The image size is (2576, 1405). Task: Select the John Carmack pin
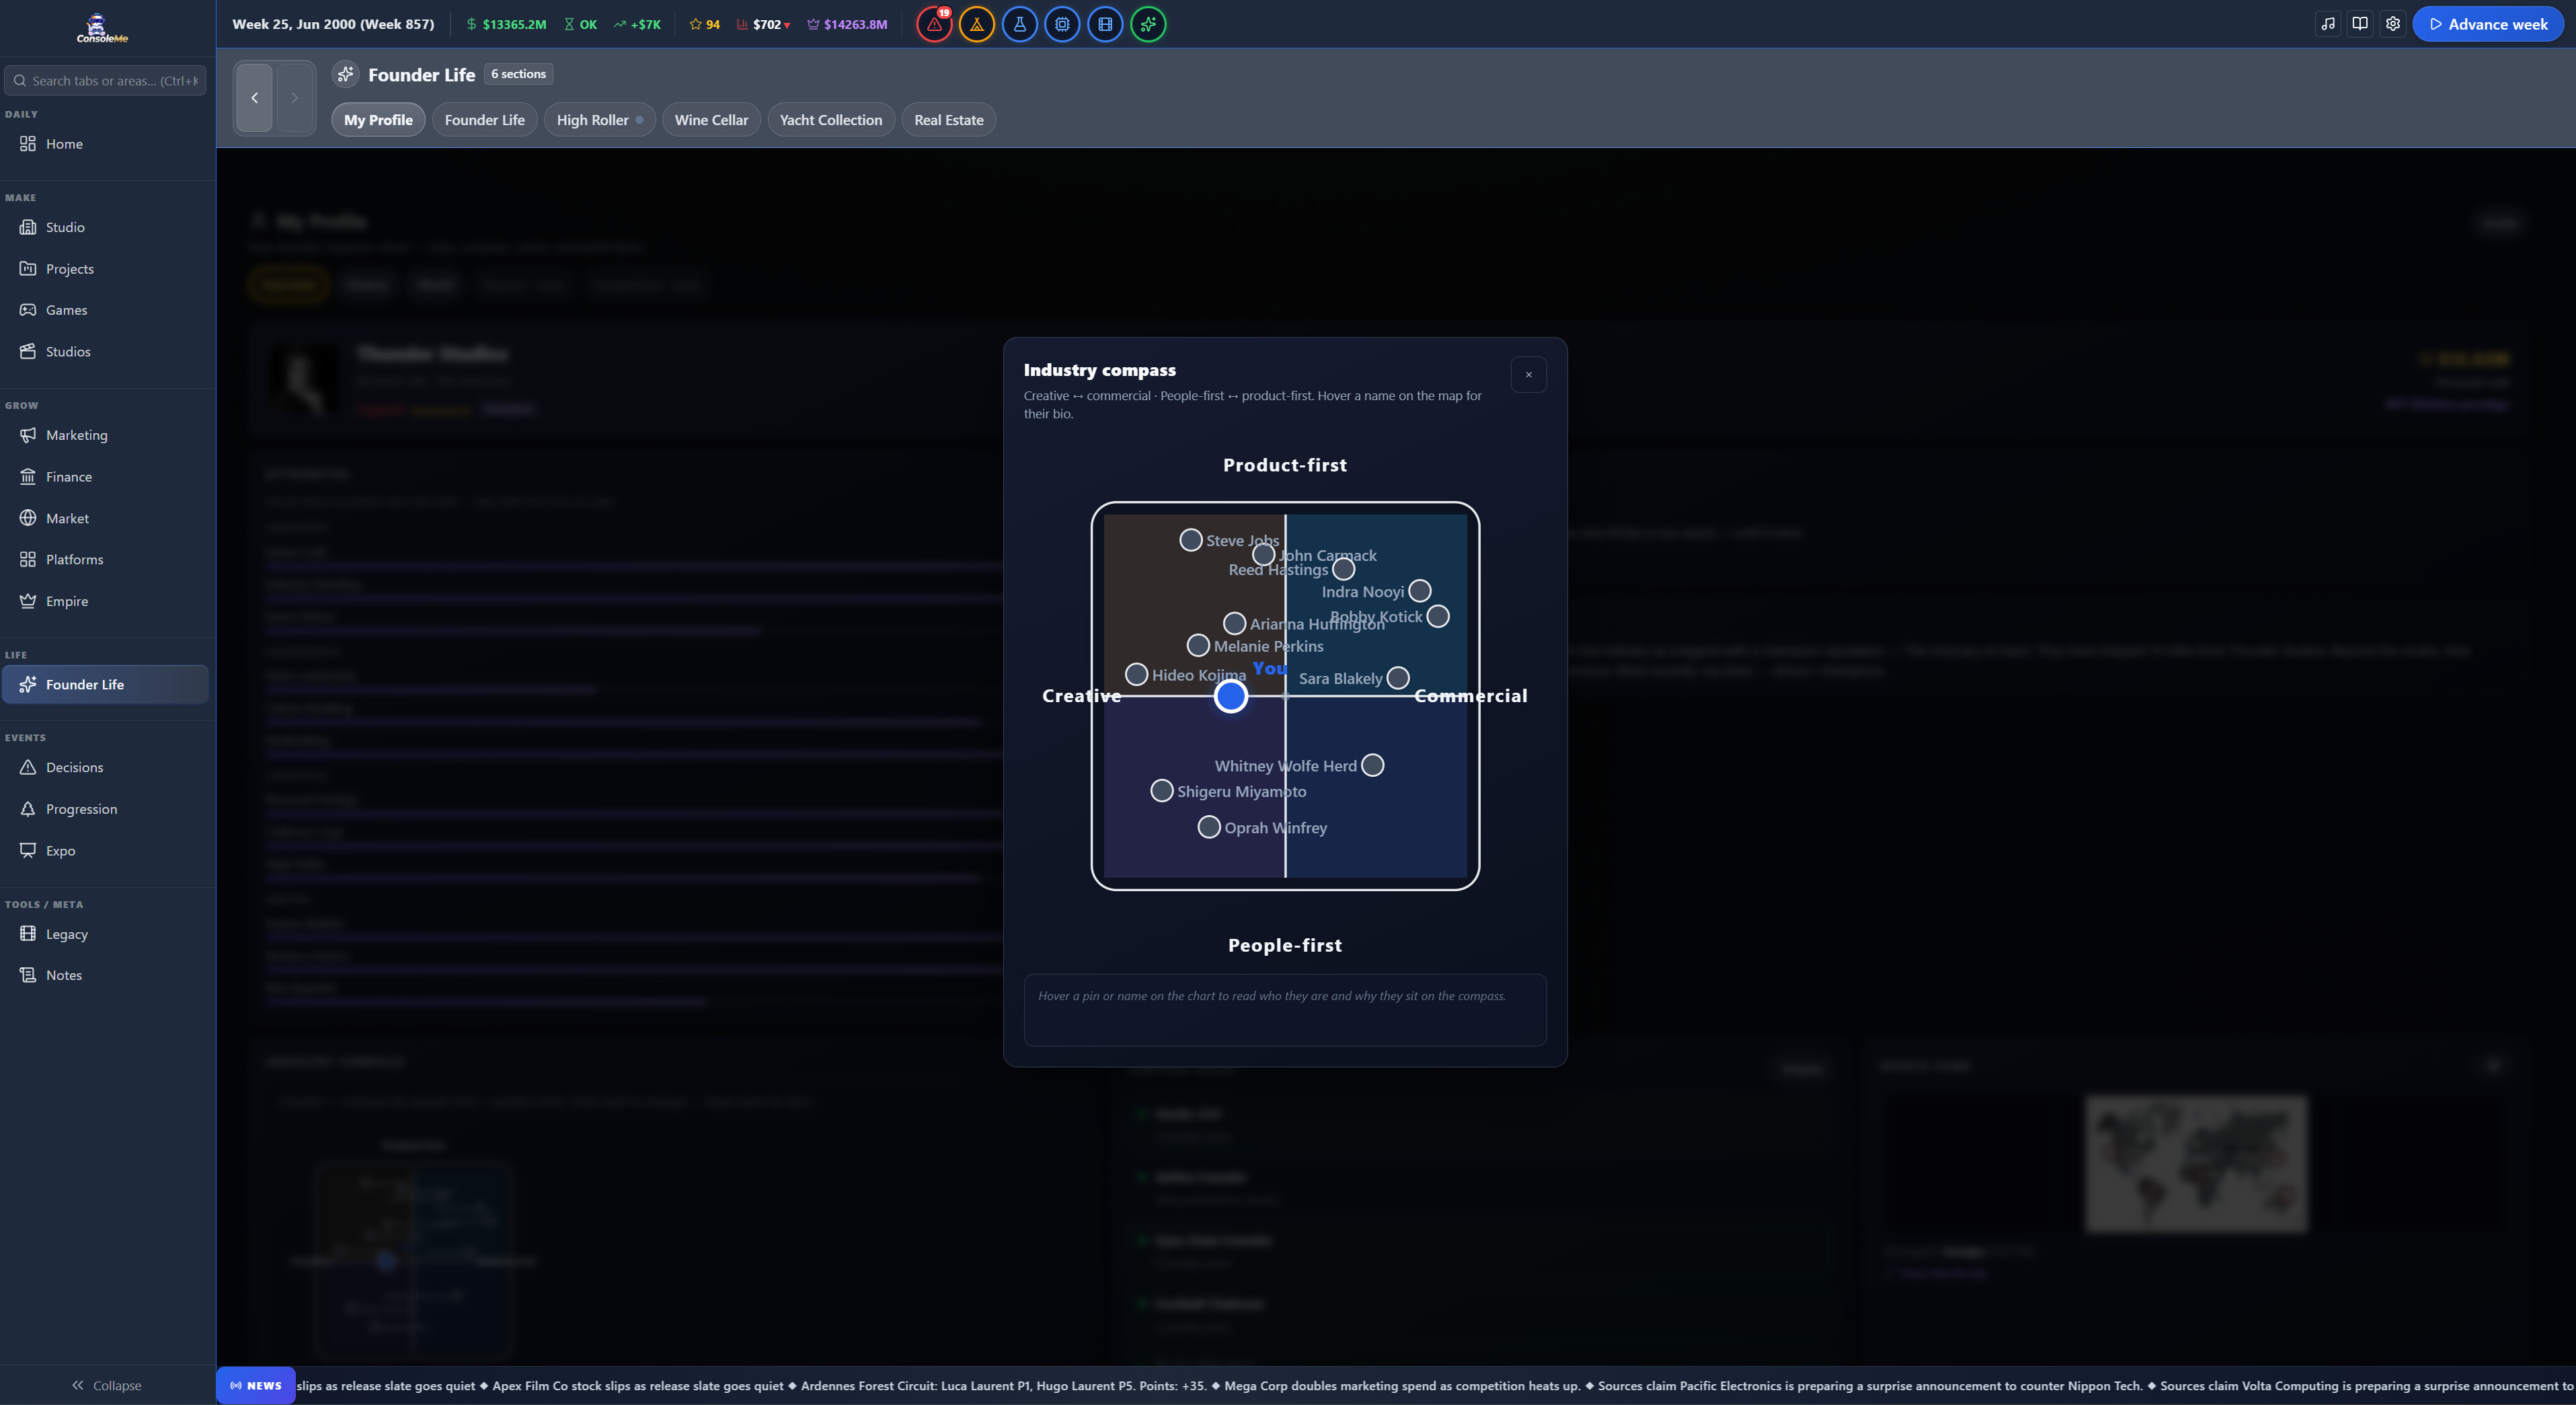click(x=1264, y=555)
